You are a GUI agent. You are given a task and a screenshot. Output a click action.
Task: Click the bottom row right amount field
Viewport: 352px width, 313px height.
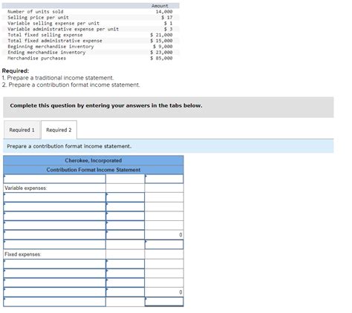(164, 302)
